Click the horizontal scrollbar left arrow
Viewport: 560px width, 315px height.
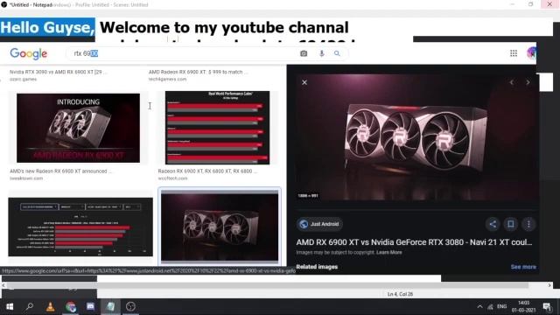[x=3, y=285]
